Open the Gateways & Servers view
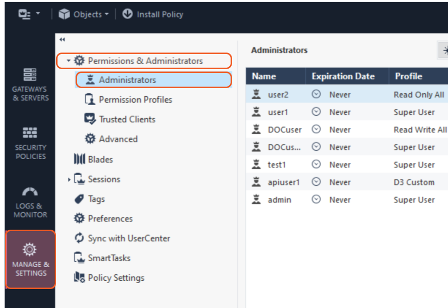Screen dimensions: 448x308 coord(30,84)
